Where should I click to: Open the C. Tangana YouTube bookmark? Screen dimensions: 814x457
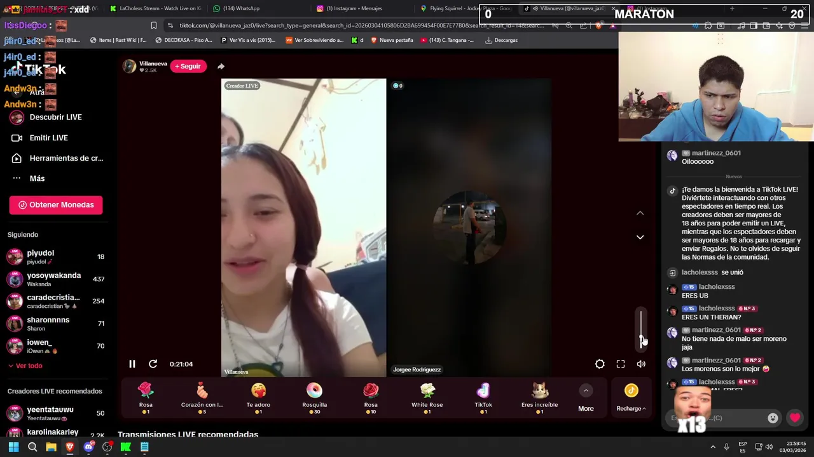447,40
